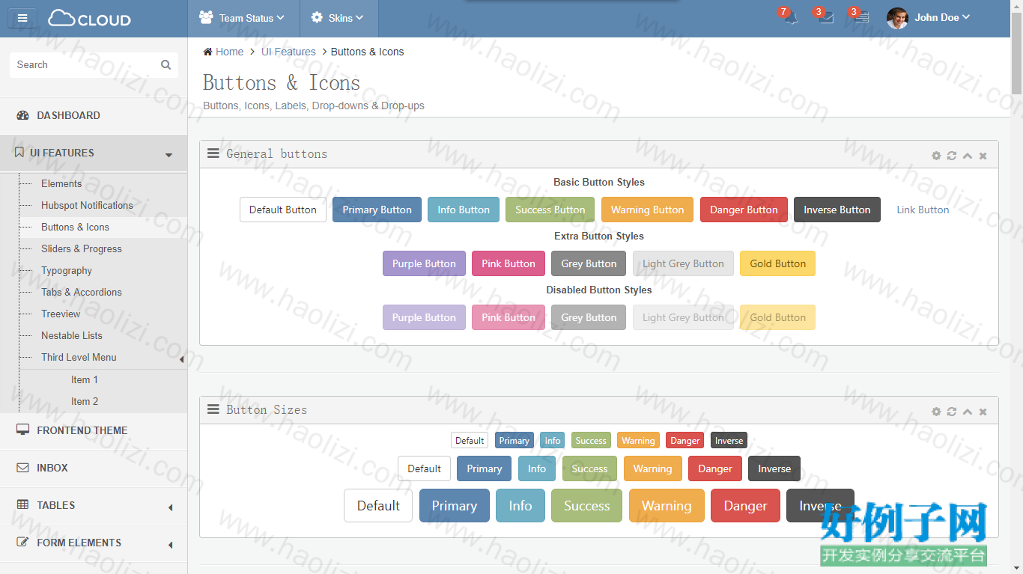This screenshot has width=1023, height=574.
Task: Click the Danger Button
Action: (x=744, y=210)
